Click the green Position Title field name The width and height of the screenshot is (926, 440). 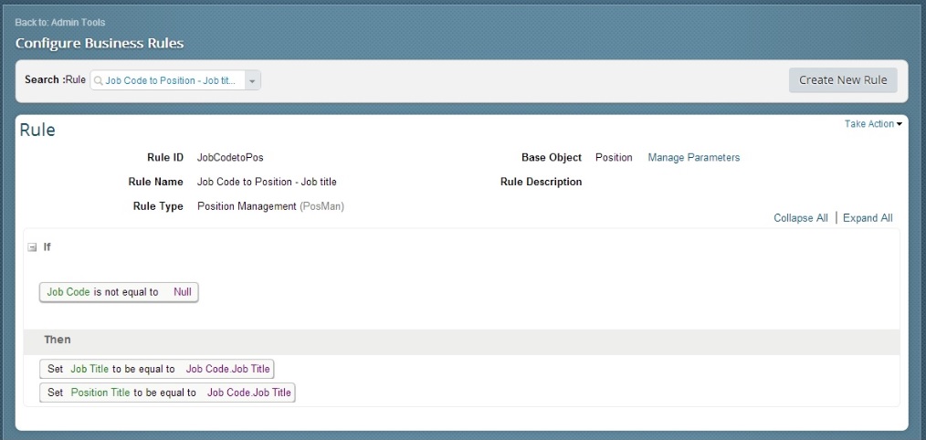tap(100, 393)
